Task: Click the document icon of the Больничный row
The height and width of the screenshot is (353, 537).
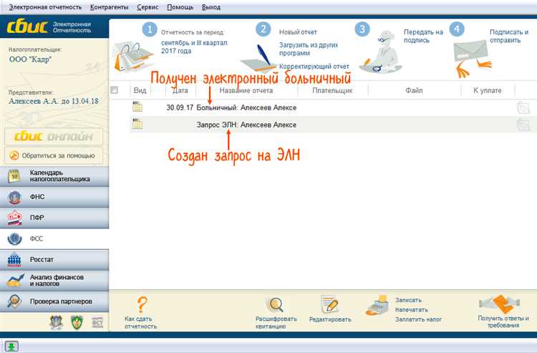Action: pyautogui.click(x=137, y=107)
